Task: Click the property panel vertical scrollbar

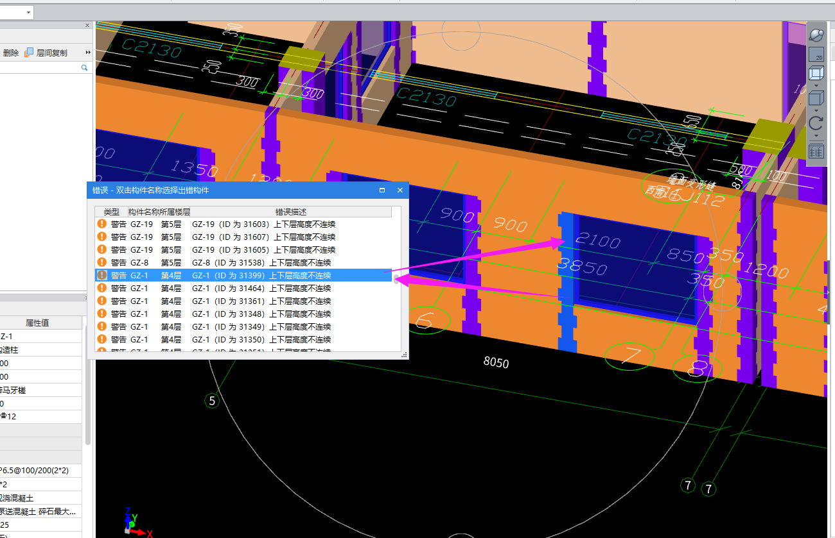Action: [88, 385]
